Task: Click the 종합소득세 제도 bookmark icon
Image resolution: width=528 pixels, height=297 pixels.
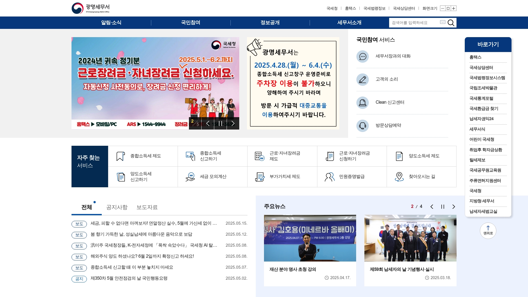Action: click(x=120, y=156)
